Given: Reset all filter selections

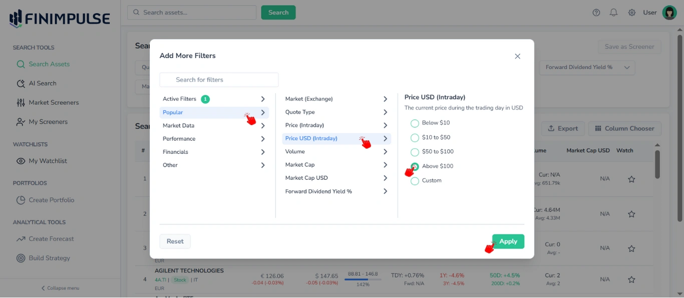Looking at the screenshot, I should click(175, 241).
